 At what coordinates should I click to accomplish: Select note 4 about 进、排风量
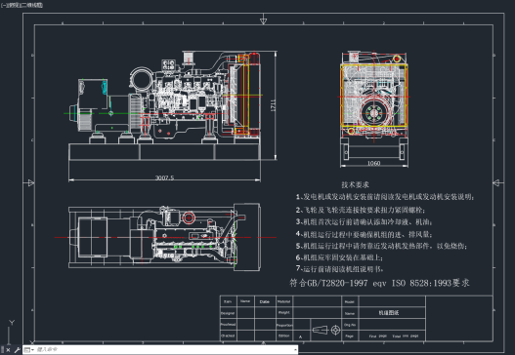coord(364,234)
